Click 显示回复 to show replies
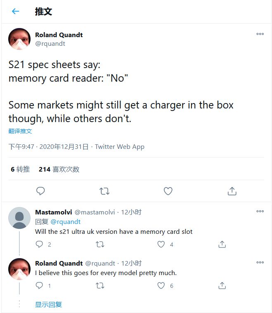272x313 pixels. click(48, 304)
